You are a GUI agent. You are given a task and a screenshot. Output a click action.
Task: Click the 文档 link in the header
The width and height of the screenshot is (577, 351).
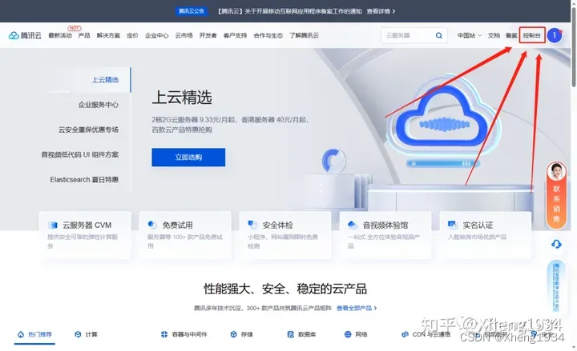tap(494, 36)
